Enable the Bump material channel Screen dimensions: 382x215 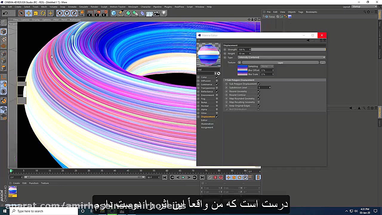point(217,102)
